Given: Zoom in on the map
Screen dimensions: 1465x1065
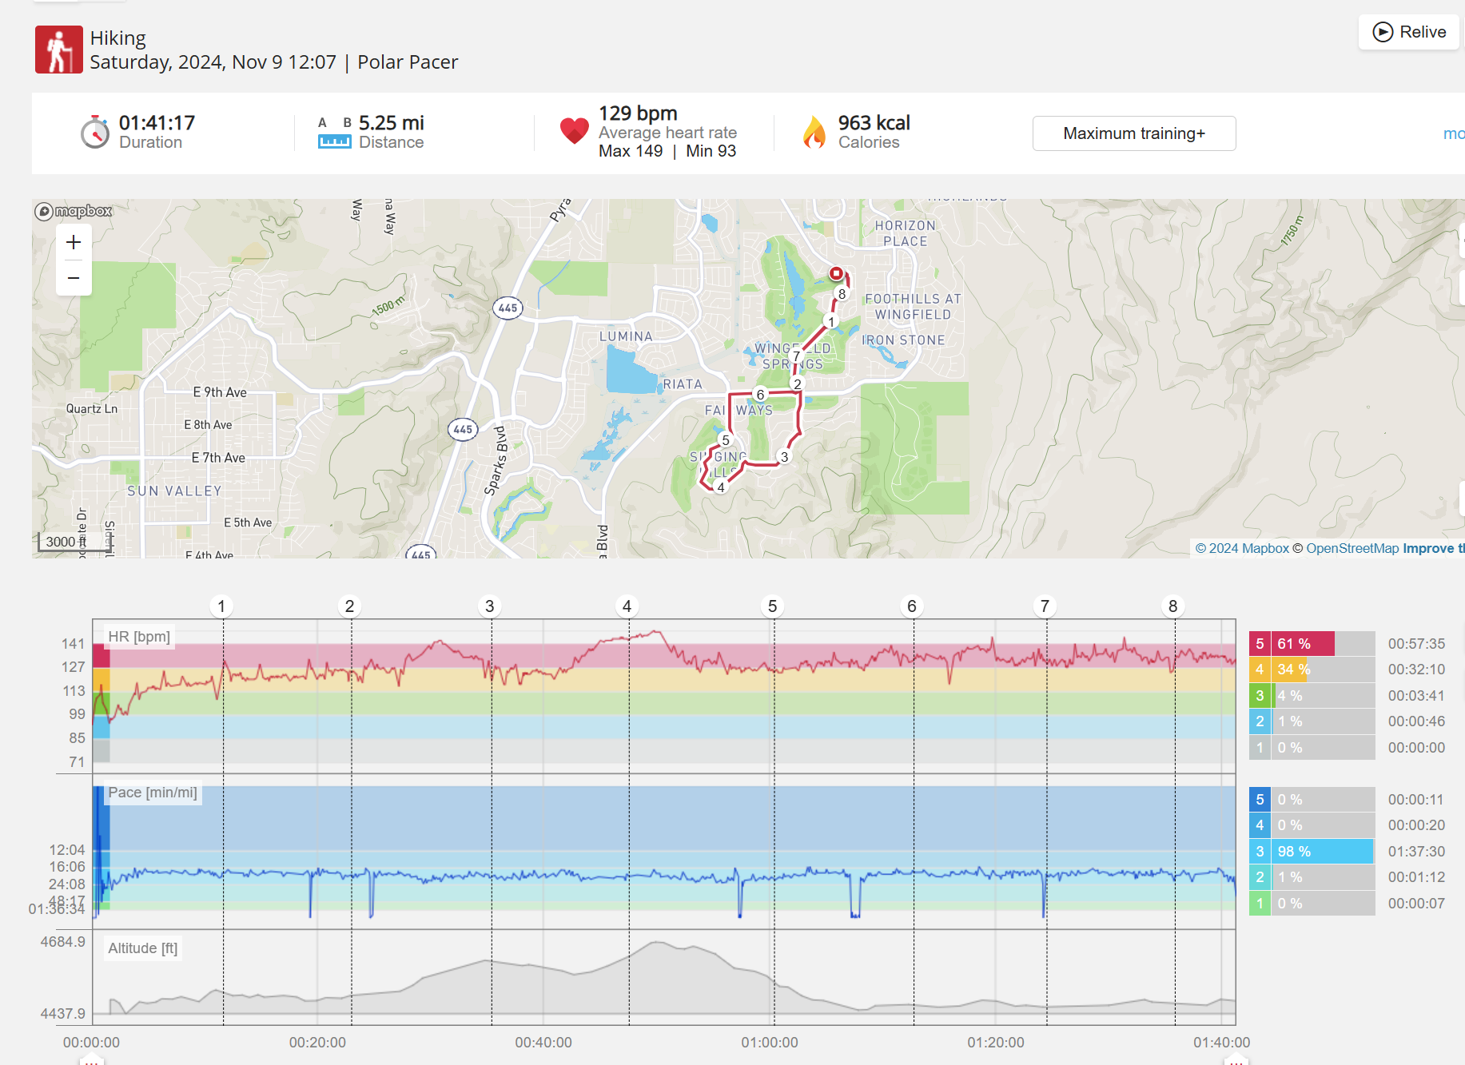Looking at the screenshot, I should (74, 242).
